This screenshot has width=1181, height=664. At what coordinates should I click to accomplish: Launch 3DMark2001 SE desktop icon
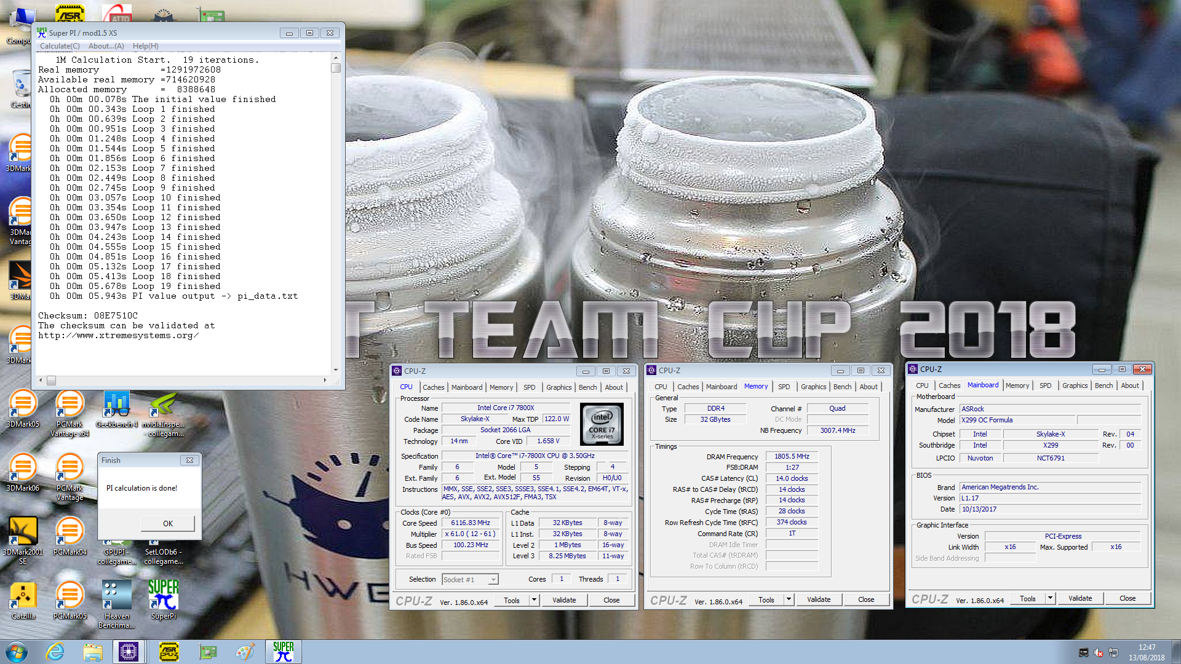(x=23, y=541)
